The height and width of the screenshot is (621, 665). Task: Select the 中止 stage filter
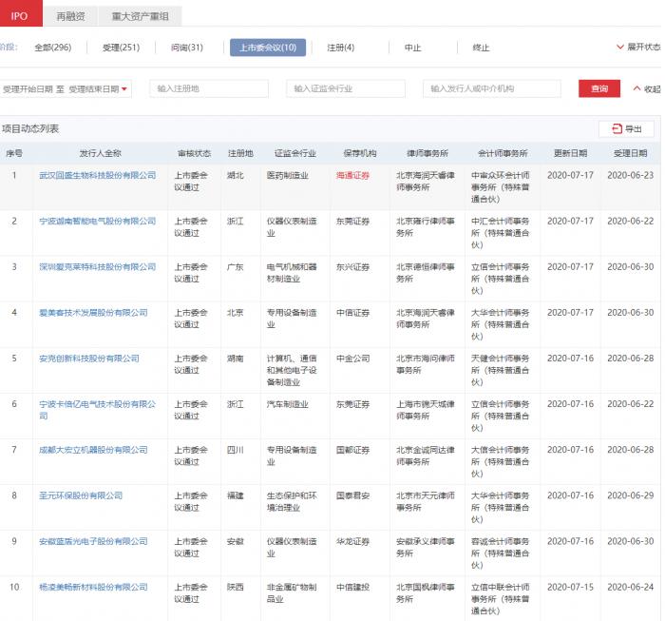pos(412,48)
